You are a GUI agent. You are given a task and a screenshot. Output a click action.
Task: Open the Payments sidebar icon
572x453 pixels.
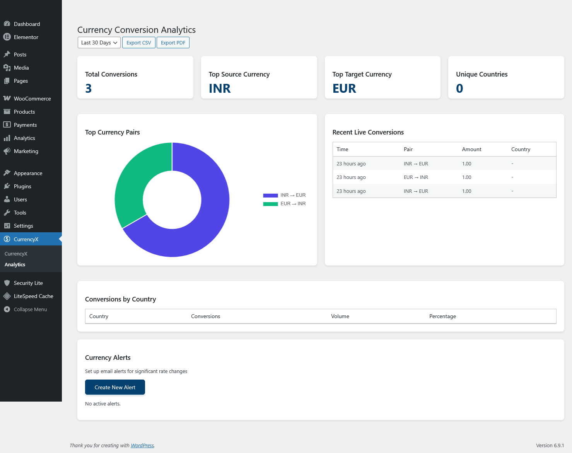(x=7, y=125)
